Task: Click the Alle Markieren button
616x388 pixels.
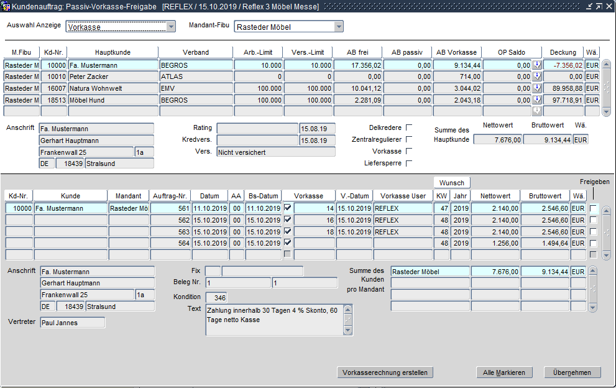Action: pos(504,372)
